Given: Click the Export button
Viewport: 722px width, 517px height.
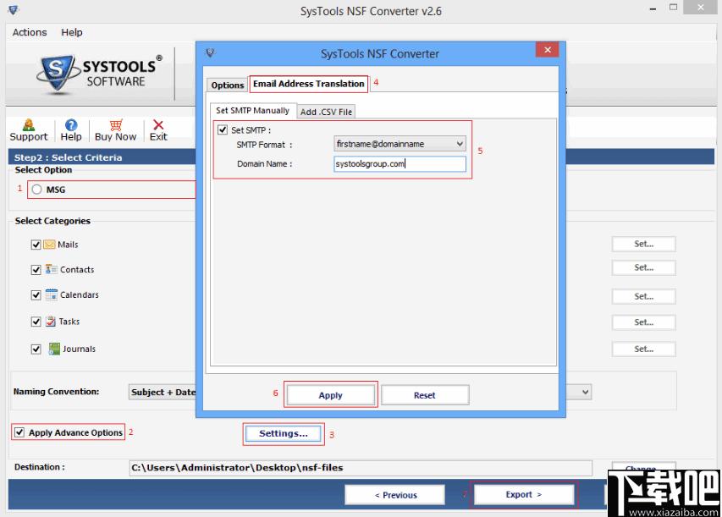Looking at the screenshot, I should click(x=524, y=494).
